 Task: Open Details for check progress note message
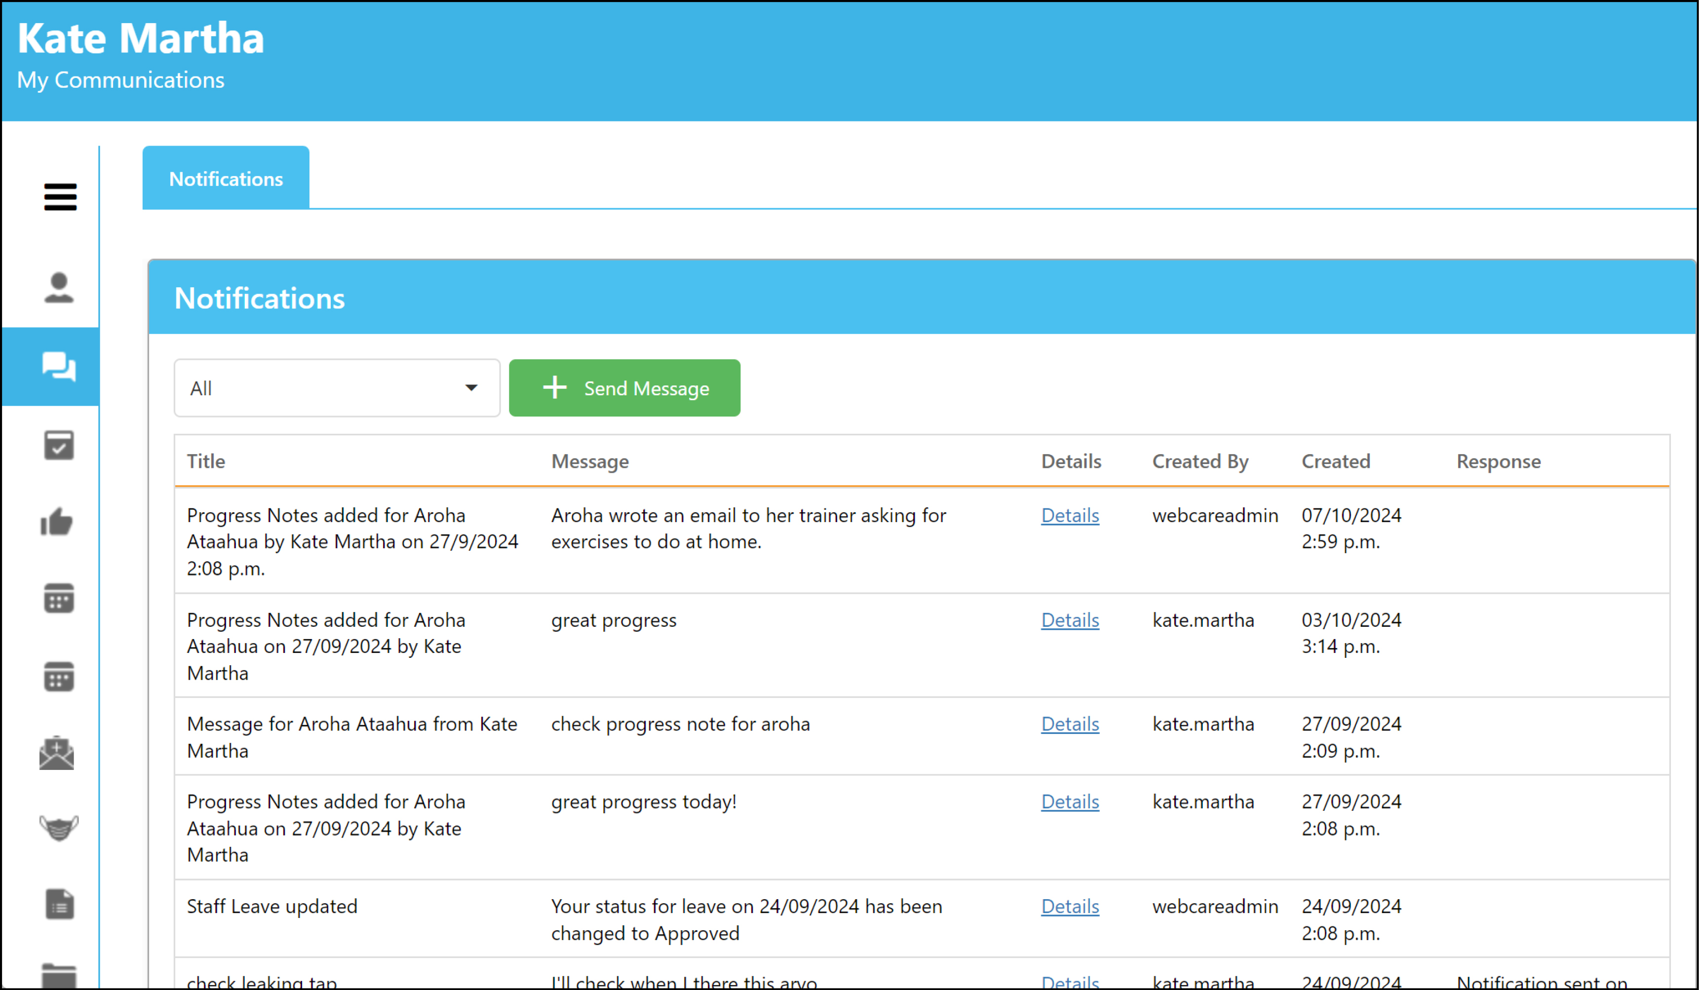tap(1070, 724)
